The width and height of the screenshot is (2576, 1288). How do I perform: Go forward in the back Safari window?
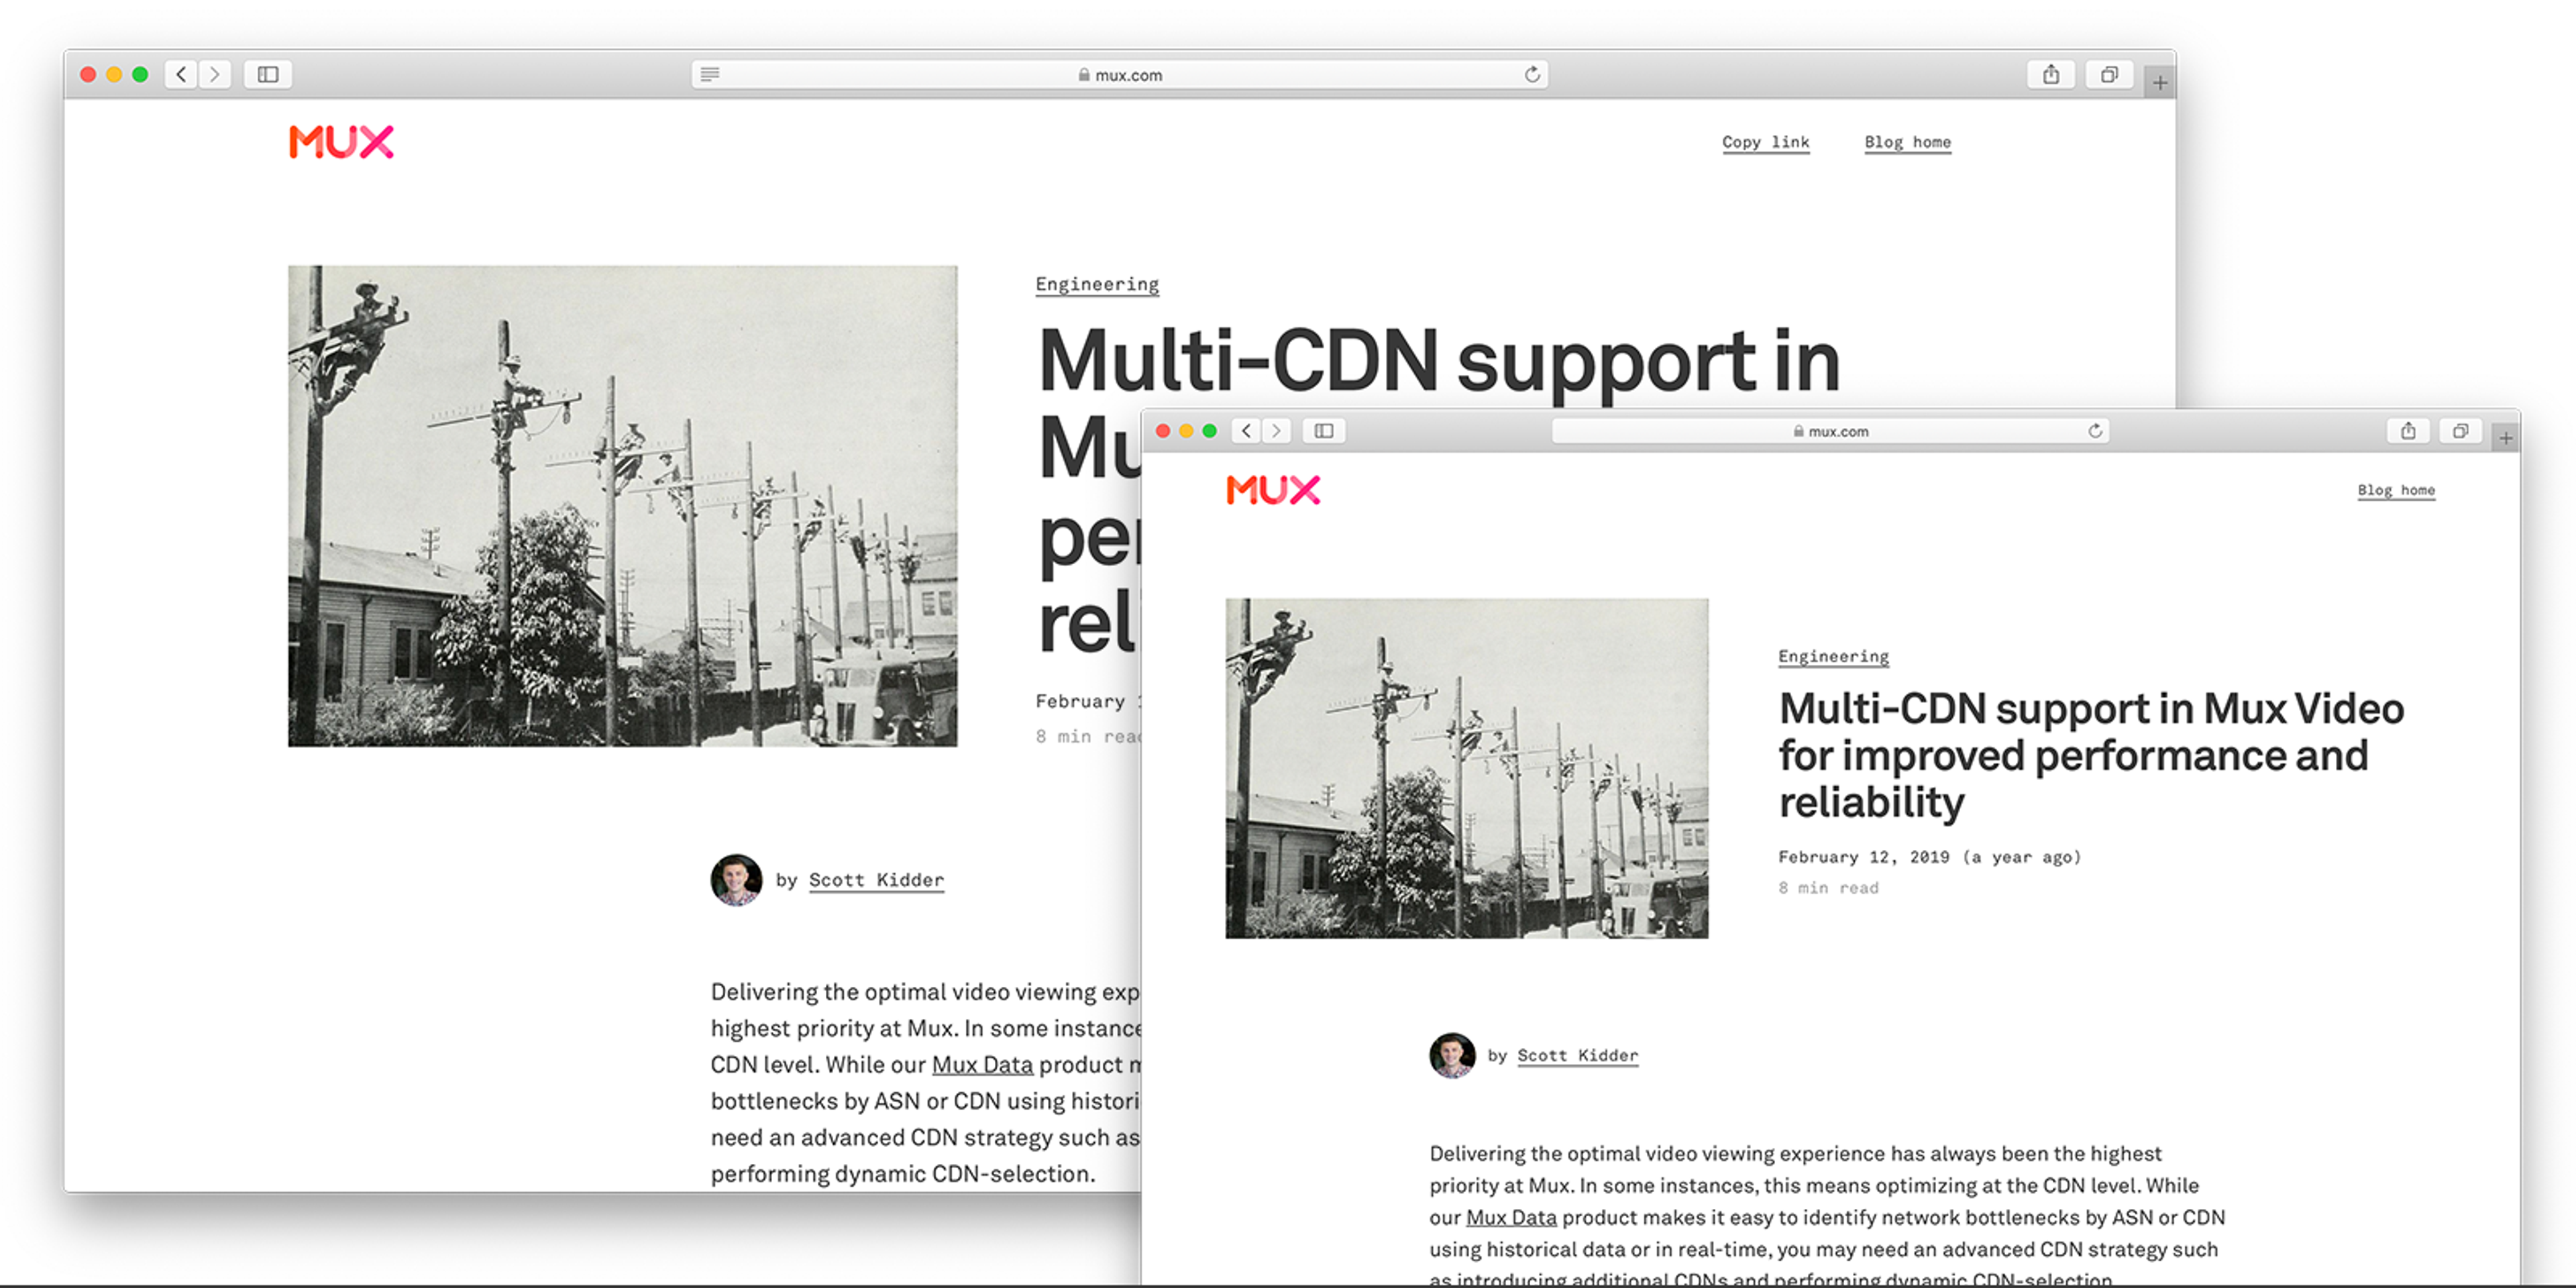pyautogui.click(x=215, y=74)
